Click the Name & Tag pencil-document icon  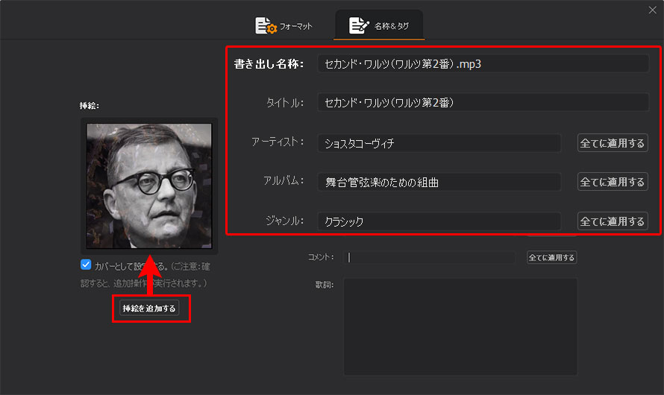coord(358,25)
